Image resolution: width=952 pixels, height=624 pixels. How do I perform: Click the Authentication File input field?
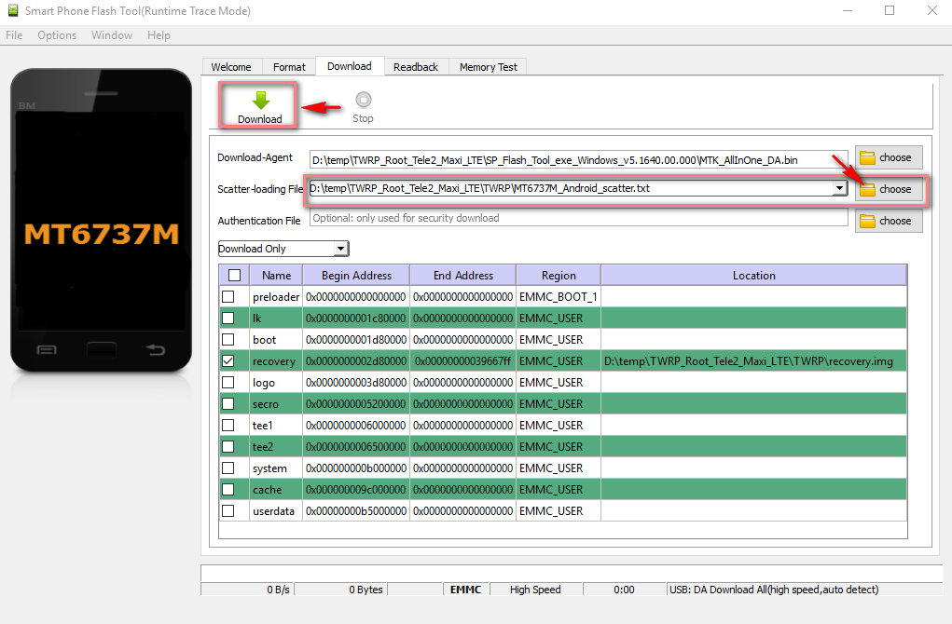pos(578,218)
